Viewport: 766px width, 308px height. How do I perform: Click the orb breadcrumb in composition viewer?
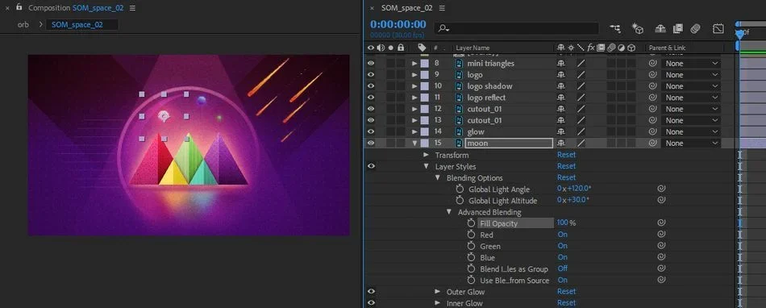(23, 24)
